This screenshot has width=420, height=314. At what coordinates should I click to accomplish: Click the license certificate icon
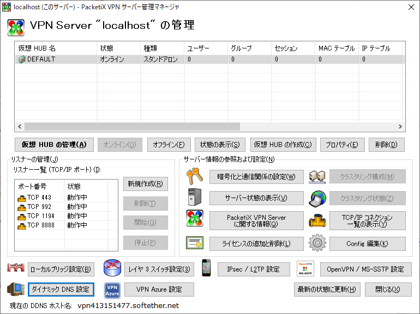tap(195, 243)
